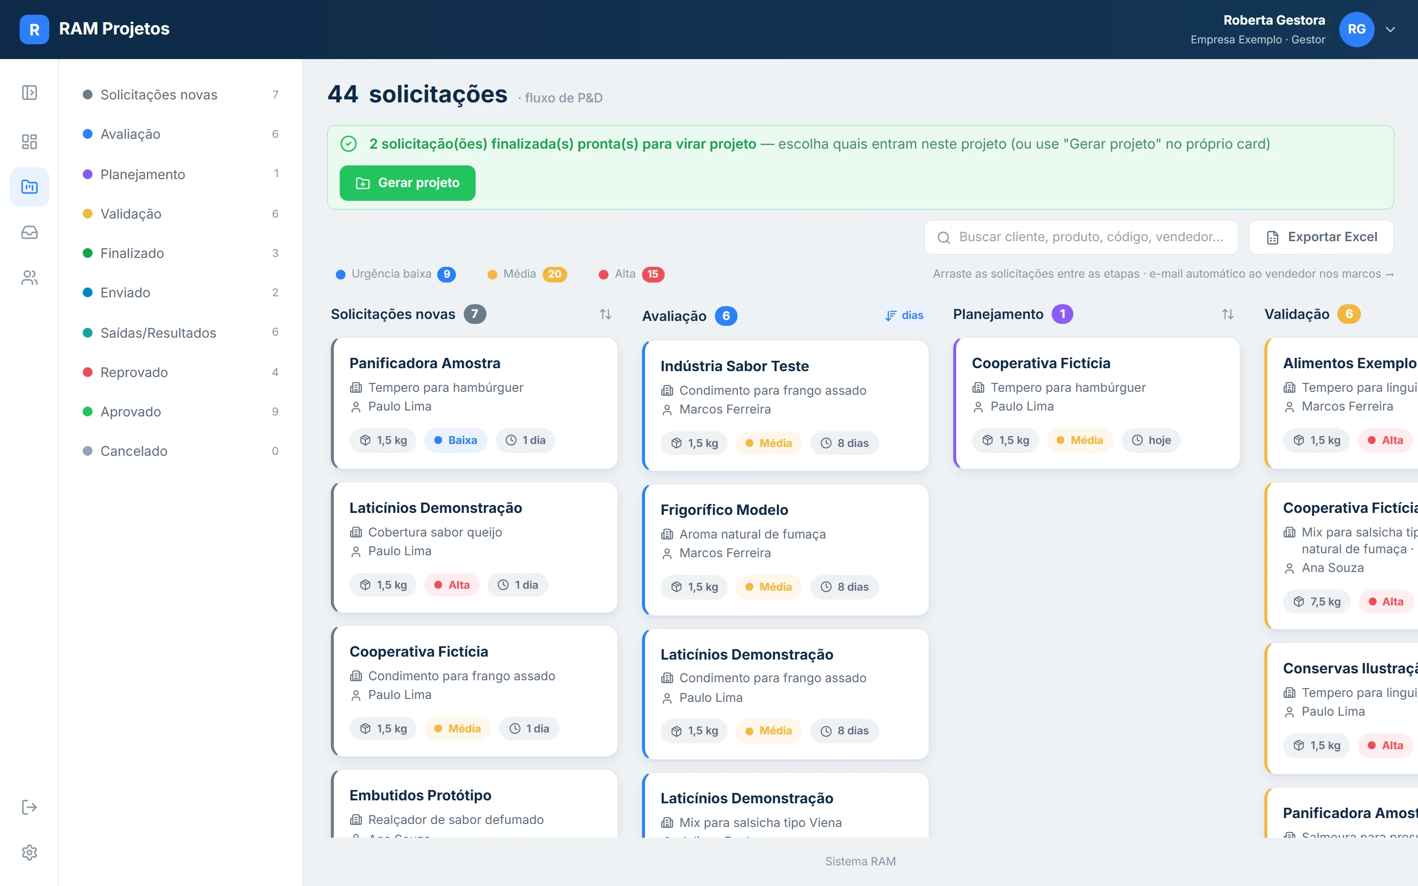Click the Gerar projeto button
The width and height of the screenshot is (1418, 886).
pos(407,183)
